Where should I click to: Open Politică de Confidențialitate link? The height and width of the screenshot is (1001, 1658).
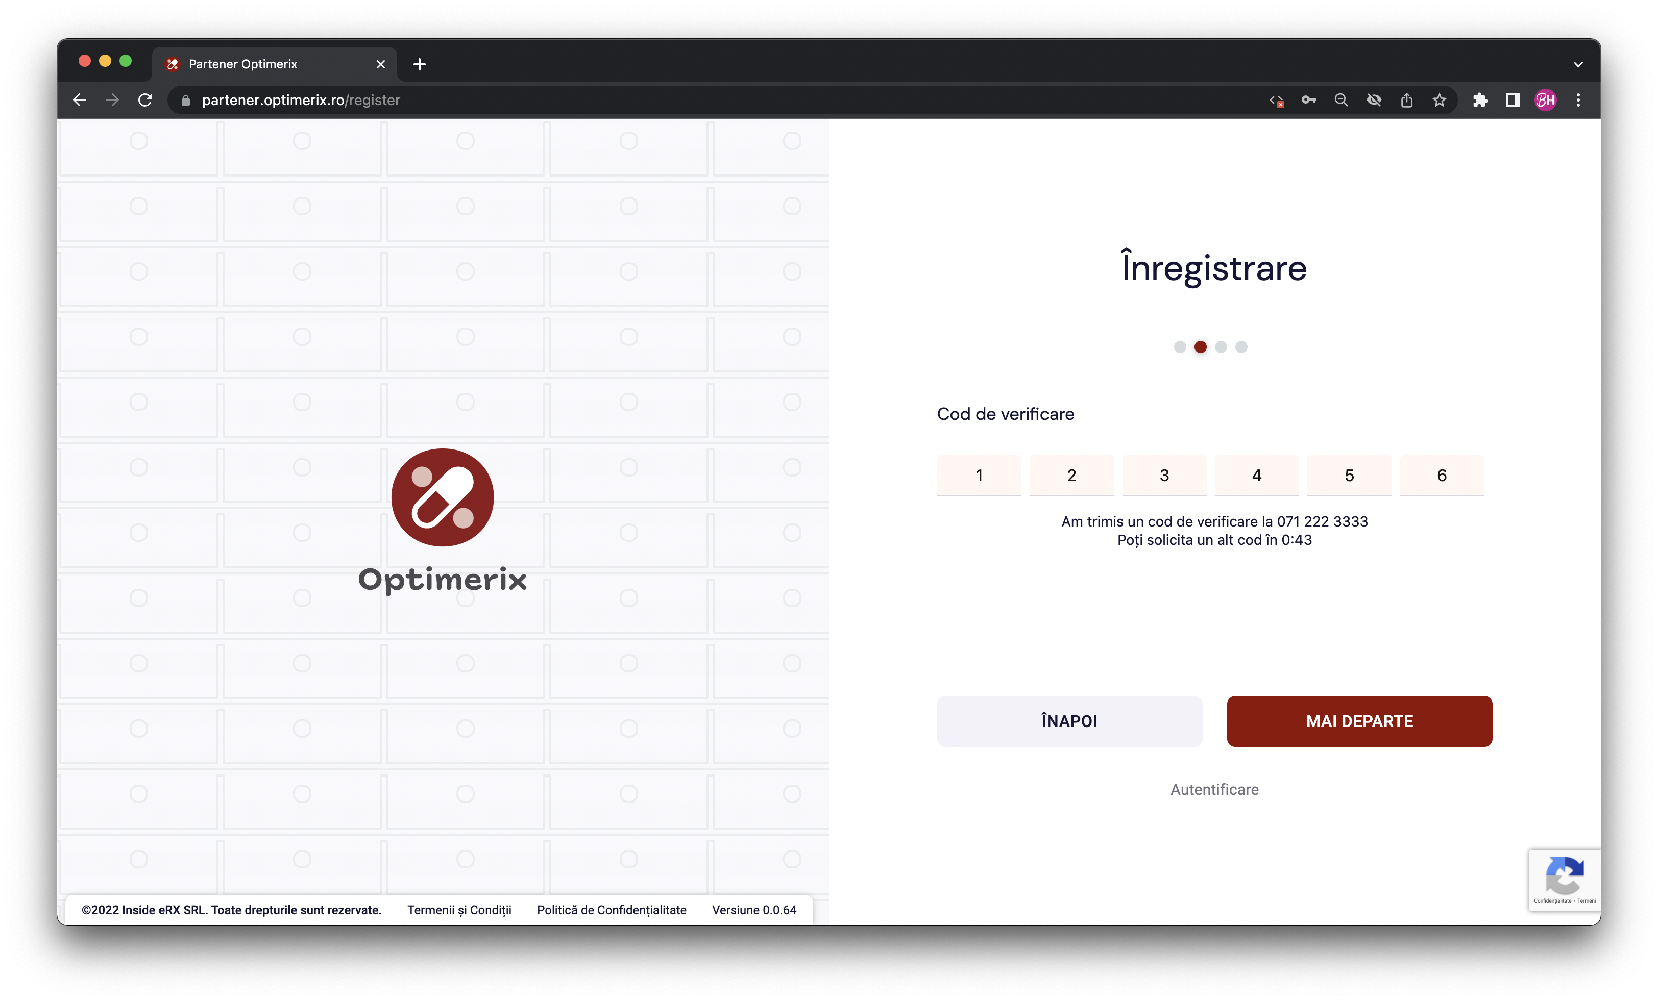coord(612,910)
